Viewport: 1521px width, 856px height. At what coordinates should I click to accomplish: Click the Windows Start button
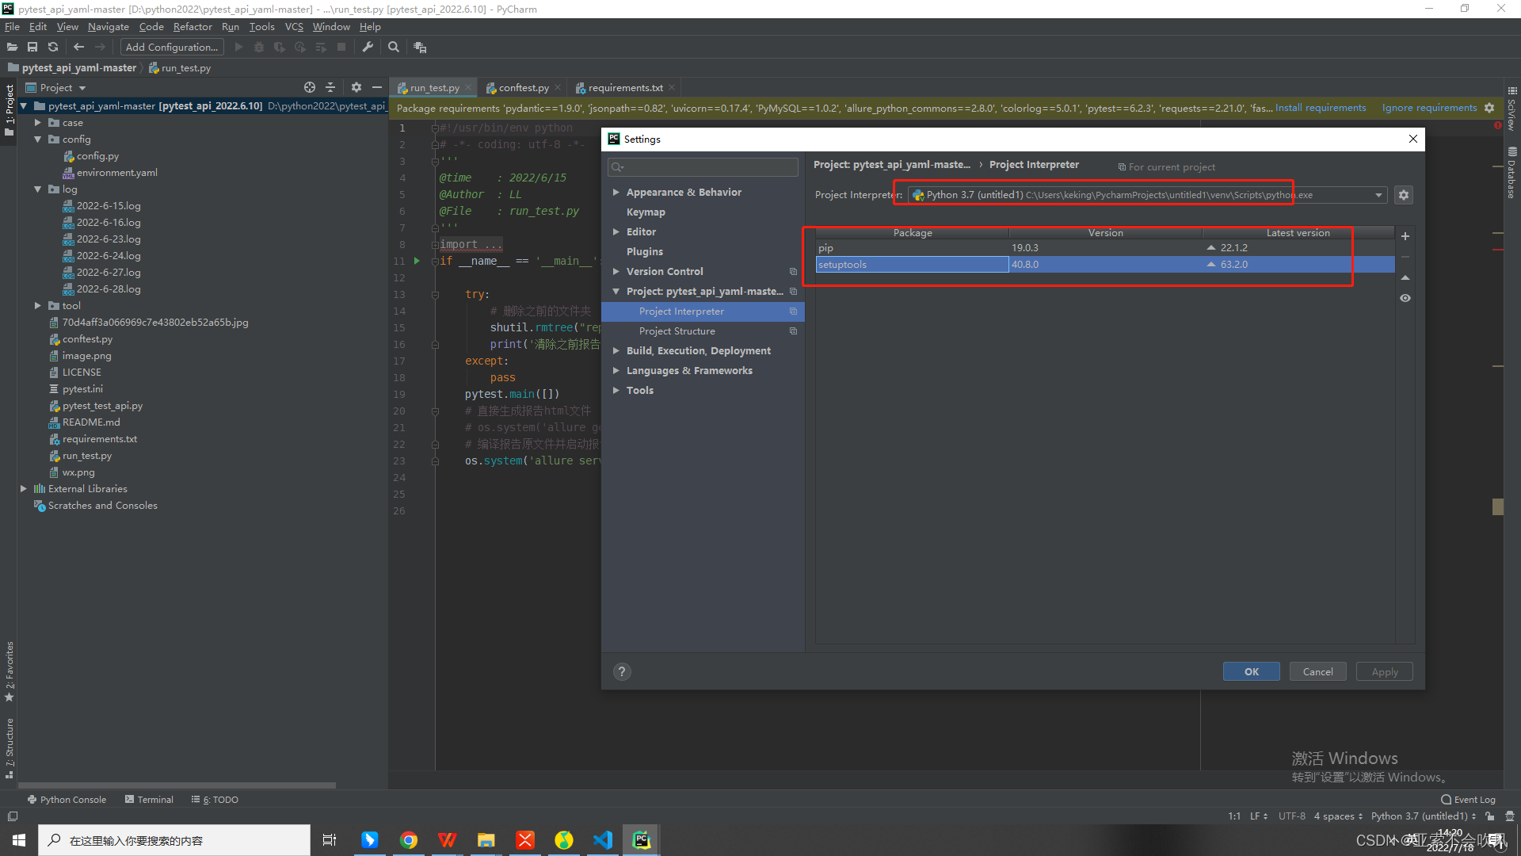pyautogui.click(x=19, y=840)
